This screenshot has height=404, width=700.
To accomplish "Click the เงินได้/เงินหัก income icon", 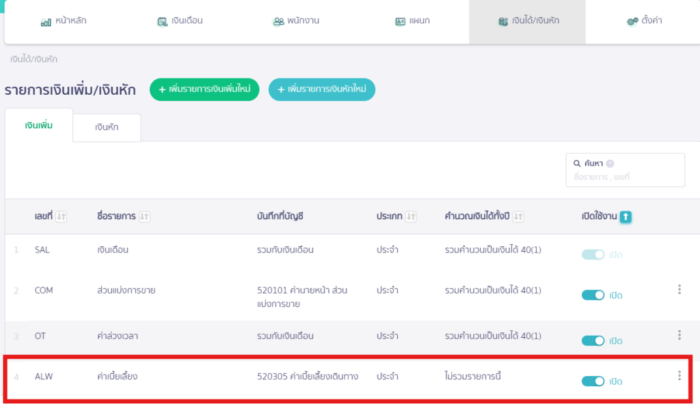I will (x=505, y=21).
